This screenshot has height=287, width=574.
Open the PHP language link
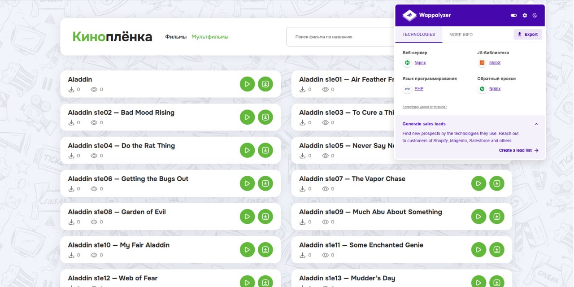coord(419,89)
